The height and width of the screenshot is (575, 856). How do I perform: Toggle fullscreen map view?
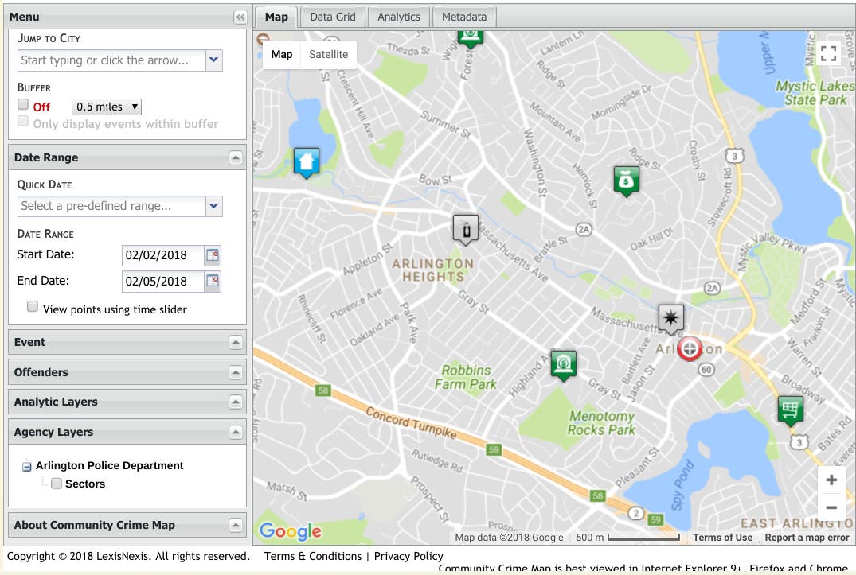[829, 53]
